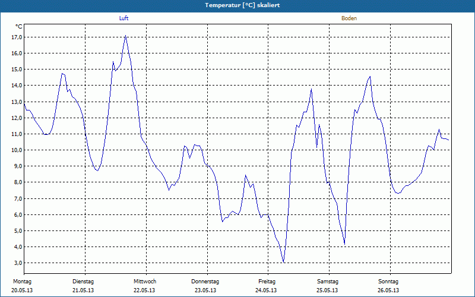This screenshot has height=297, width=475.
Task: Click the 4,0 y-axis value
Action: click(x=18, y=247)
